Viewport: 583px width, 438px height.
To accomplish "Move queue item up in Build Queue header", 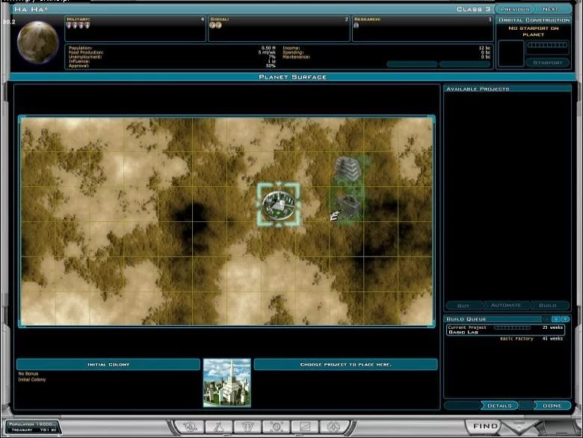I will coord(546,319).
